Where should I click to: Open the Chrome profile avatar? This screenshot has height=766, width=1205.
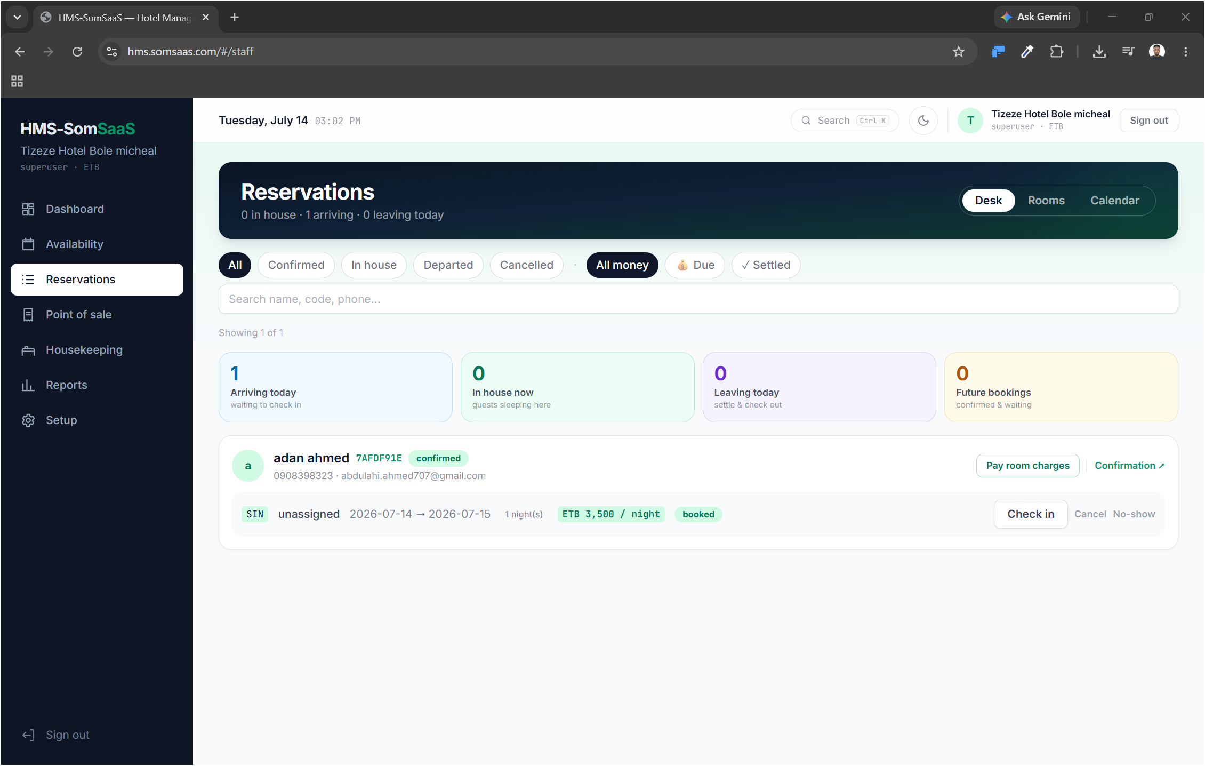click(x=1156, y=52)
